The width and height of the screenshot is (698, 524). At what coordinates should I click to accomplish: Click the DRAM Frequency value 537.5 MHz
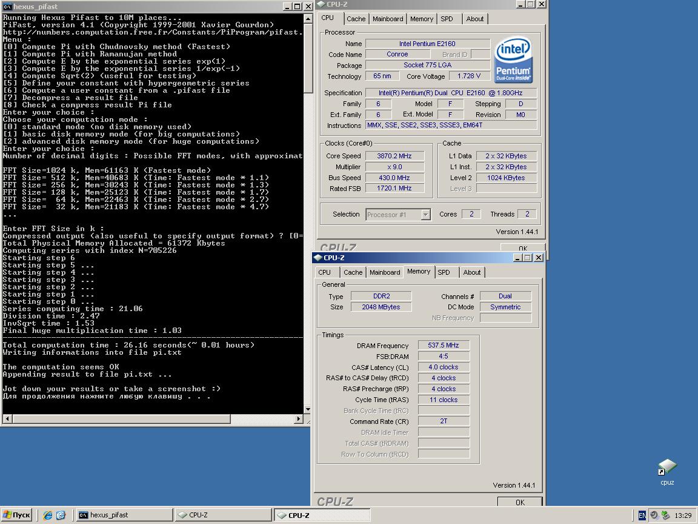pos(444,345)
